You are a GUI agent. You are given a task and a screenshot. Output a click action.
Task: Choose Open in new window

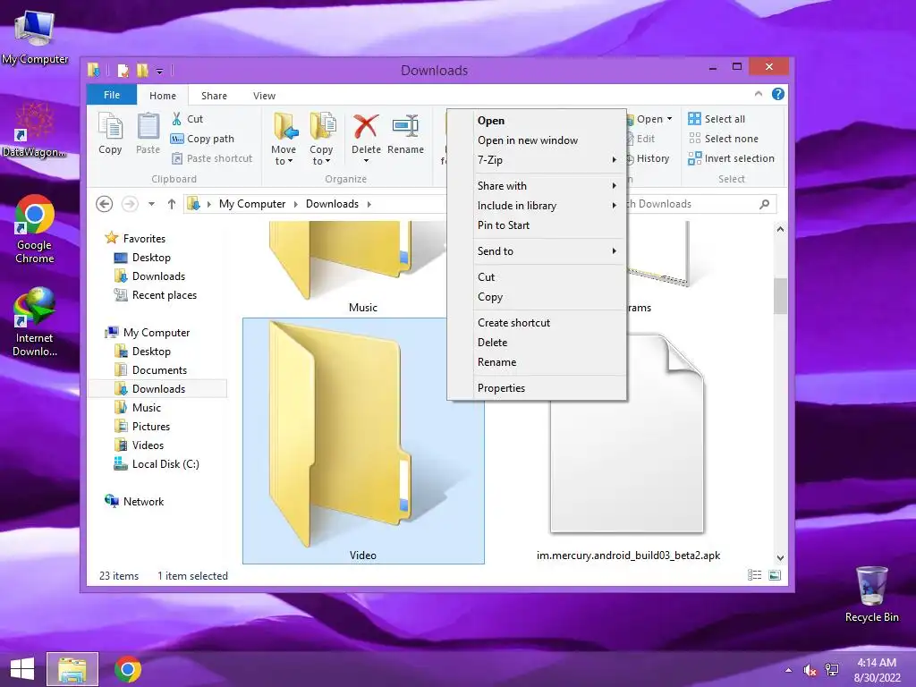pos(538,140)
